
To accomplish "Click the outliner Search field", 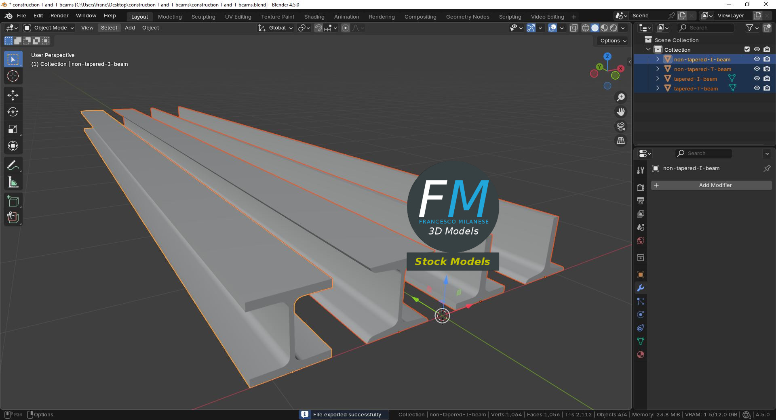I will 706,28.
